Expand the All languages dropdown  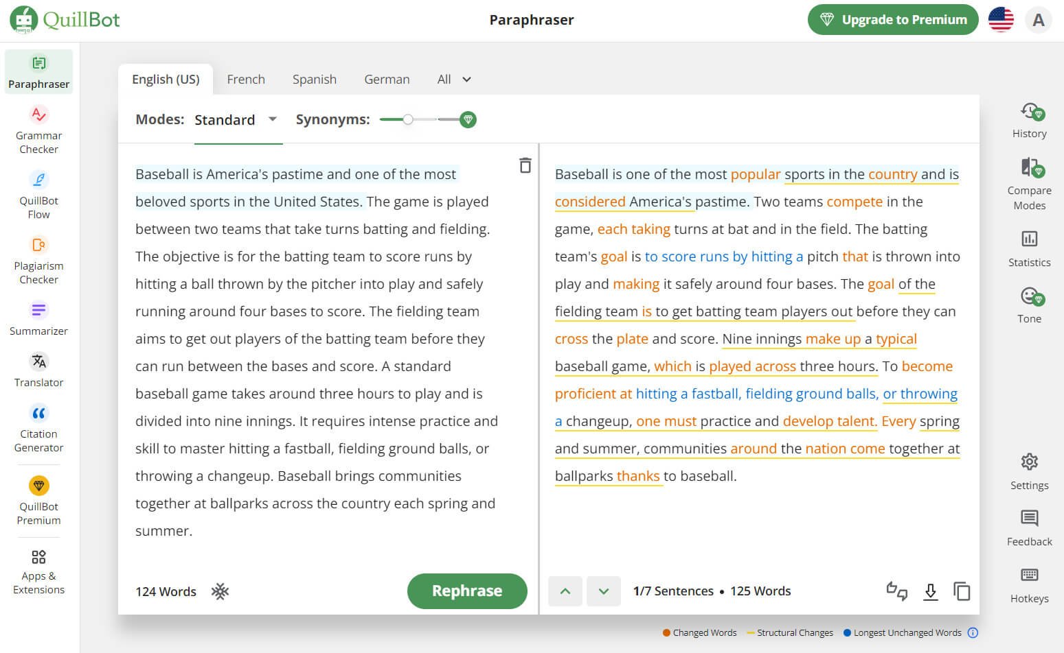pos(454,80)
